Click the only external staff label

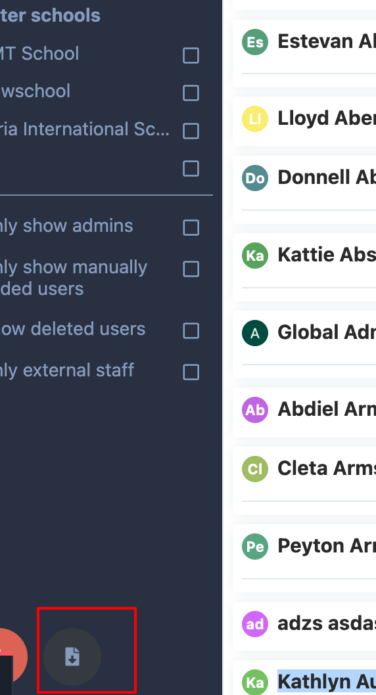click(x=67, y=370)
